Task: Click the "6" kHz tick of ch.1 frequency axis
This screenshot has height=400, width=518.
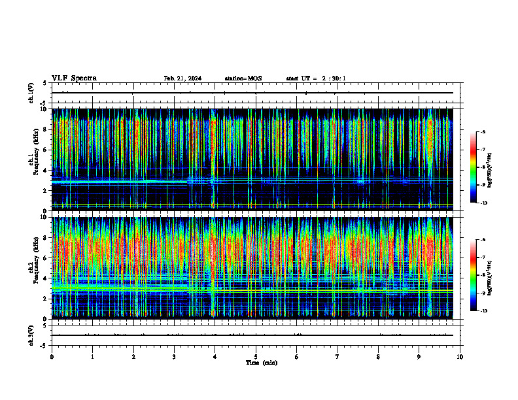Action: 46,150
